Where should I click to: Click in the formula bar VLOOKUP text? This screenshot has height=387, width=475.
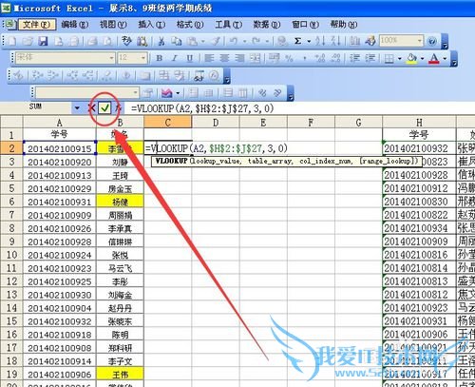(x=202, y=108)
